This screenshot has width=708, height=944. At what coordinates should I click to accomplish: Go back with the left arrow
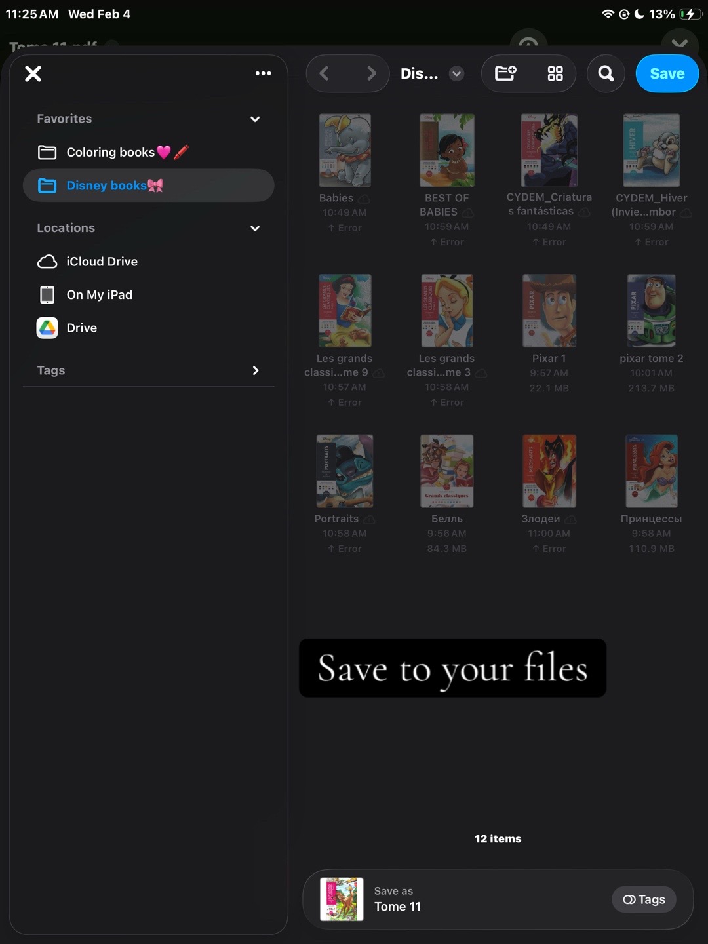[324, 73]
